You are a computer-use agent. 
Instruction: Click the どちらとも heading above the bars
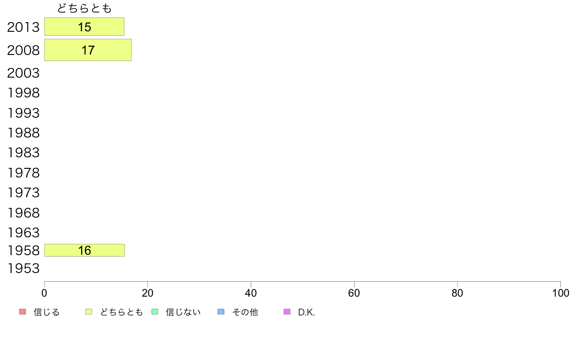click(x=84, y=8)
